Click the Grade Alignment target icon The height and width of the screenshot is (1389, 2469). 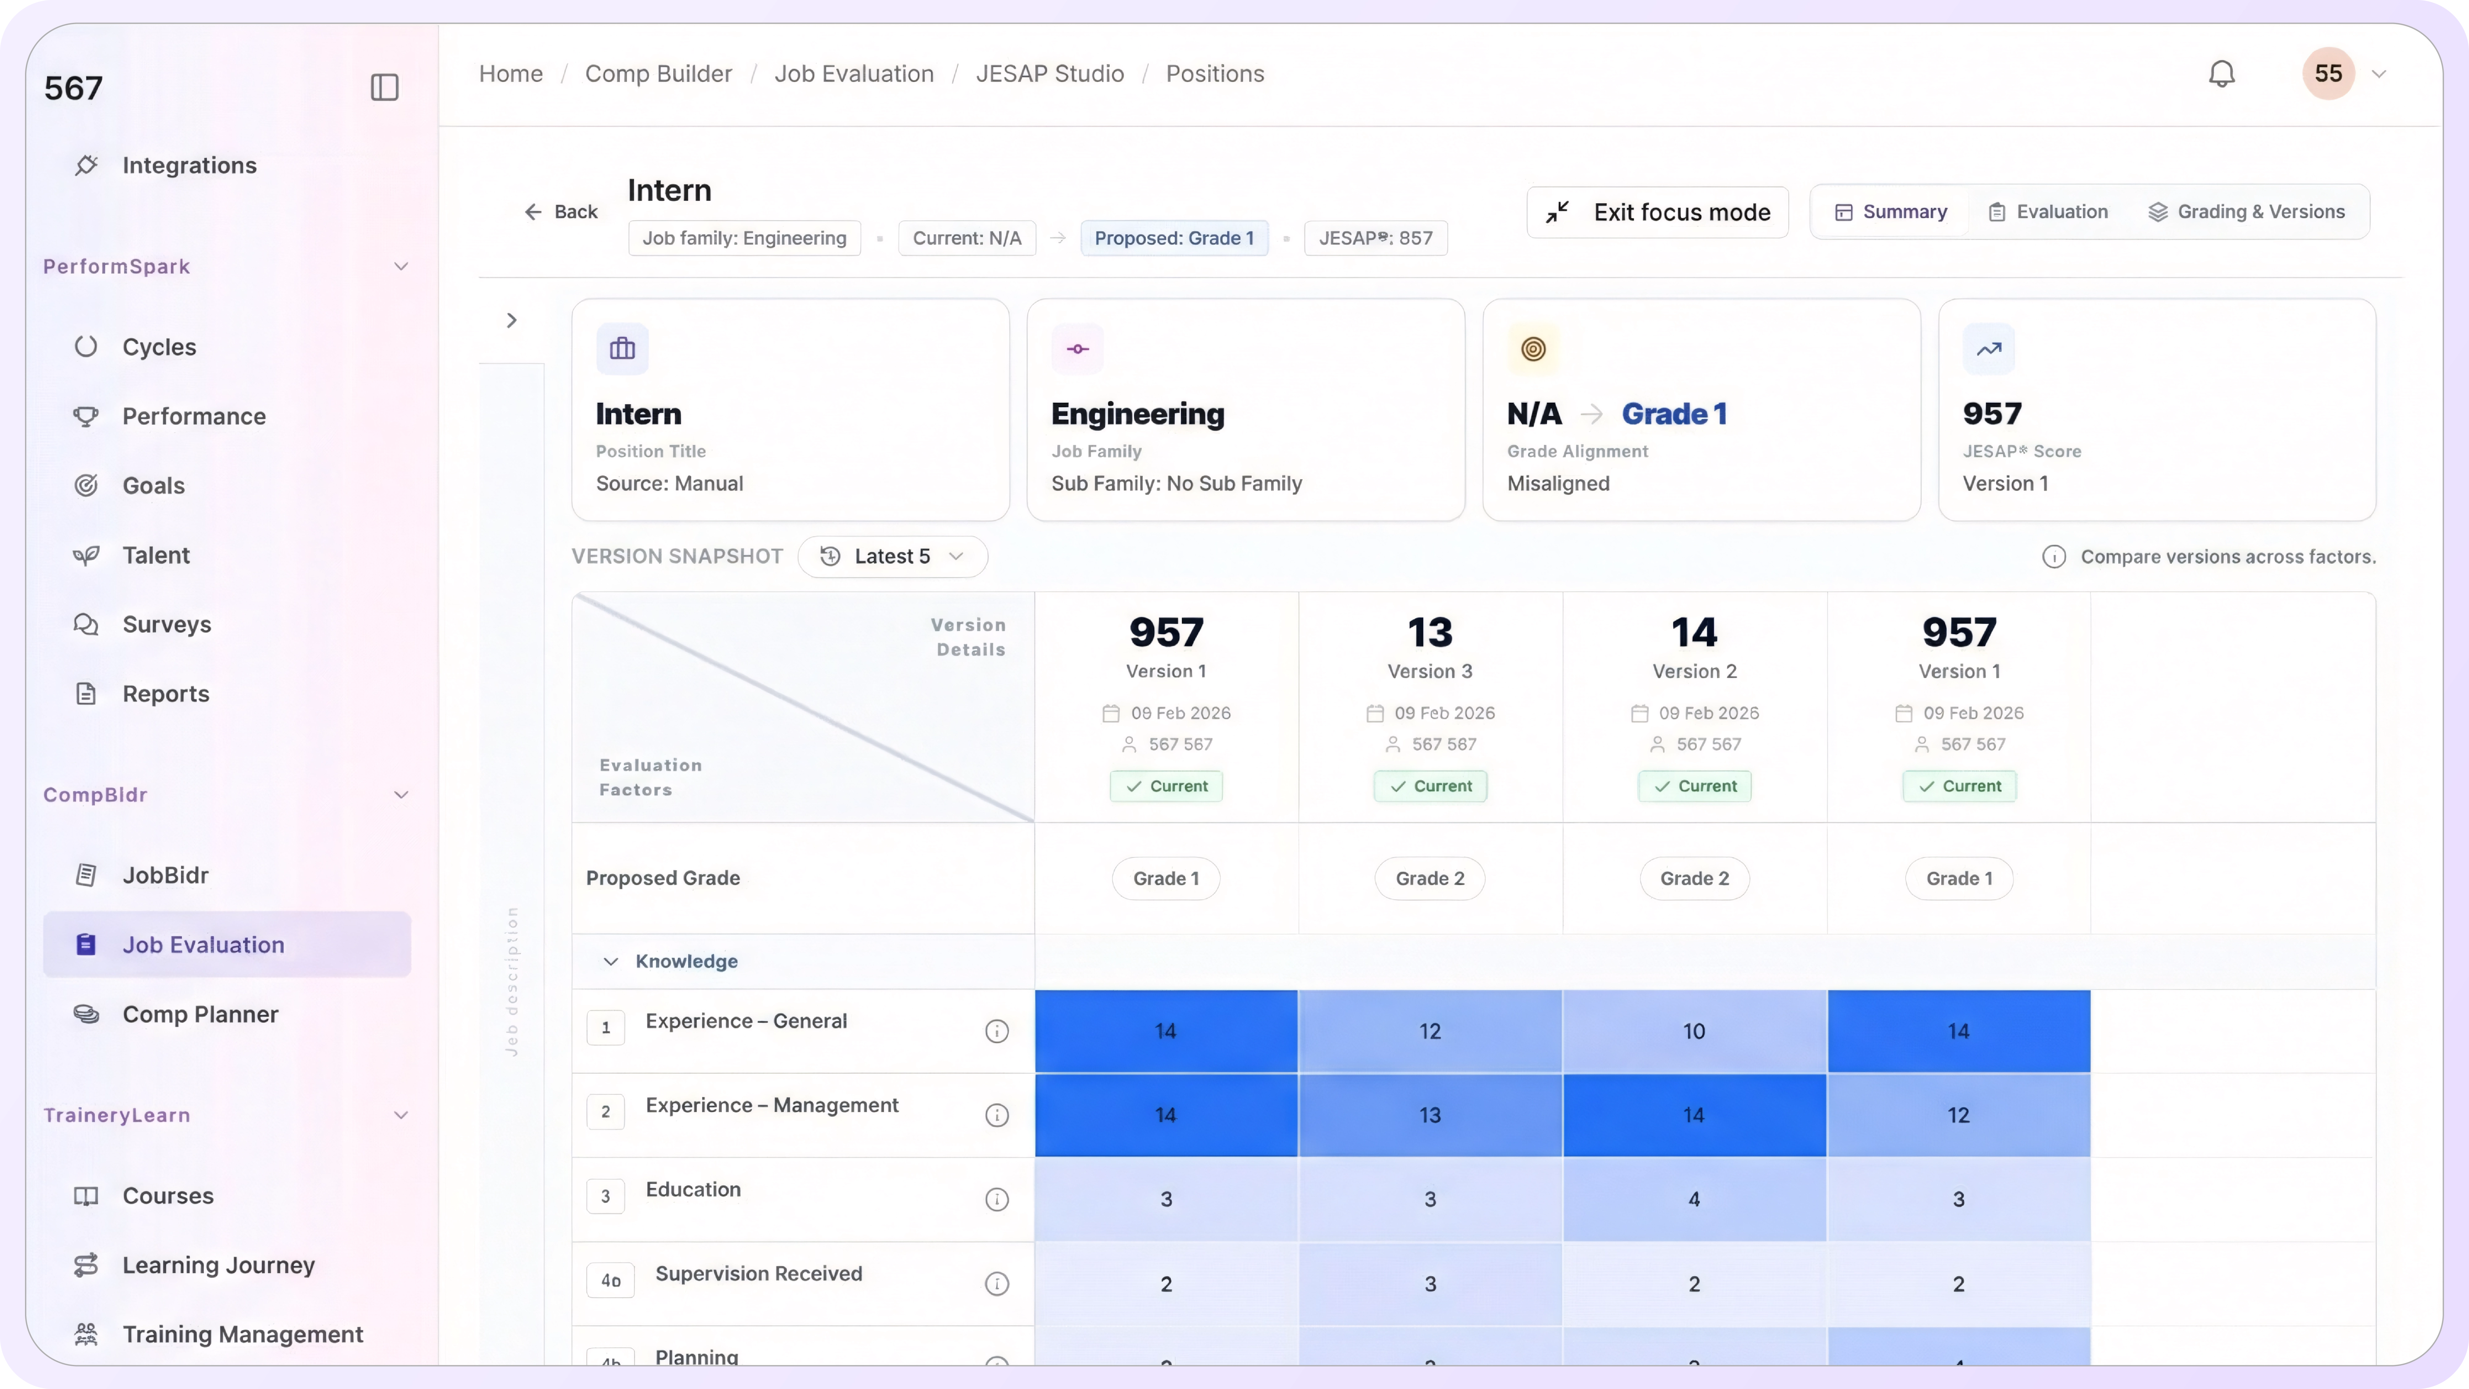[1534, 349]
